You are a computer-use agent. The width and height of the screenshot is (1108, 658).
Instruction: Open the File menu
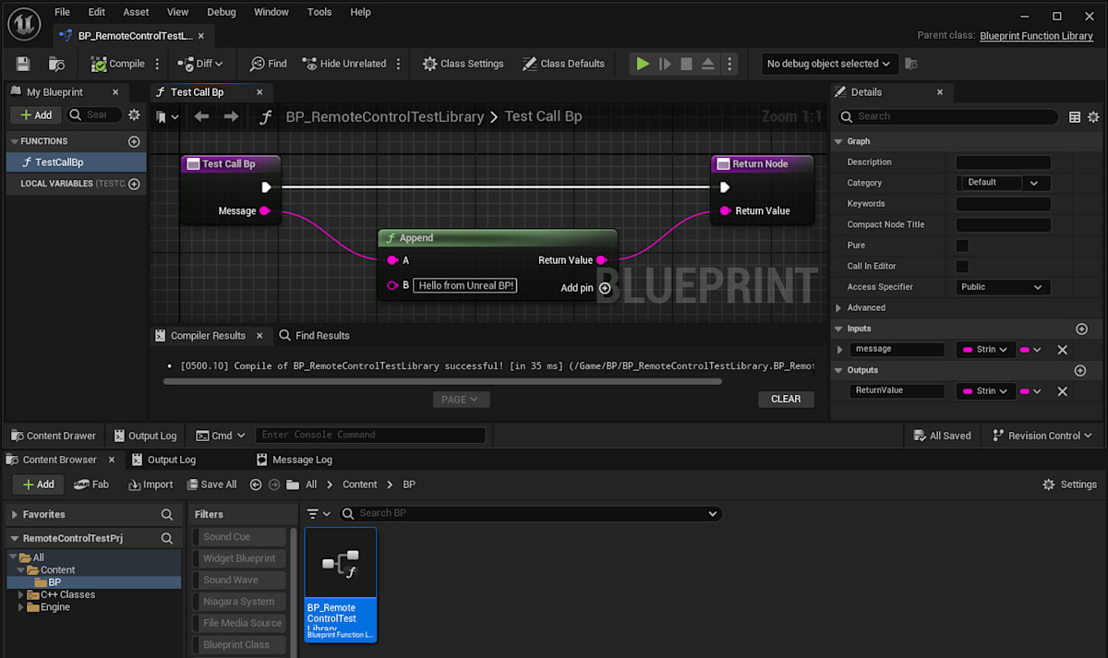(x=62, y=12)
